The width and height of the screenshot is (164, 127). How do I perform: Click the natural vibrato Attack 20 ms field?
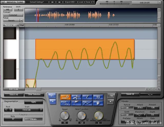point(140,108)
